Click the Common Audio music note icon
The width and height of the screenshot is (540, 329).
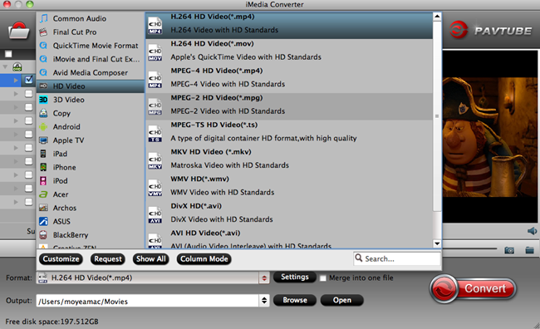43,18
